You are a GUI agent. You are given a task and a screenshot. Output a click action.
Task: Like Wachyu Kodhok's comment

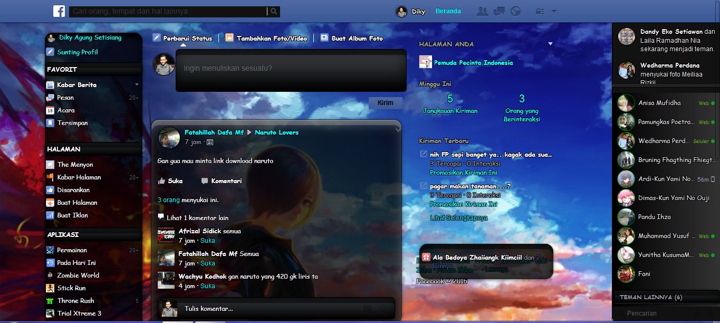(x=208, y=286)
